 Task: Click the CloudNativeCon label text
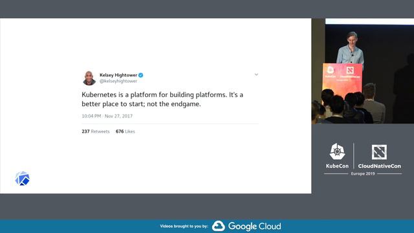(x=380, y=166)
